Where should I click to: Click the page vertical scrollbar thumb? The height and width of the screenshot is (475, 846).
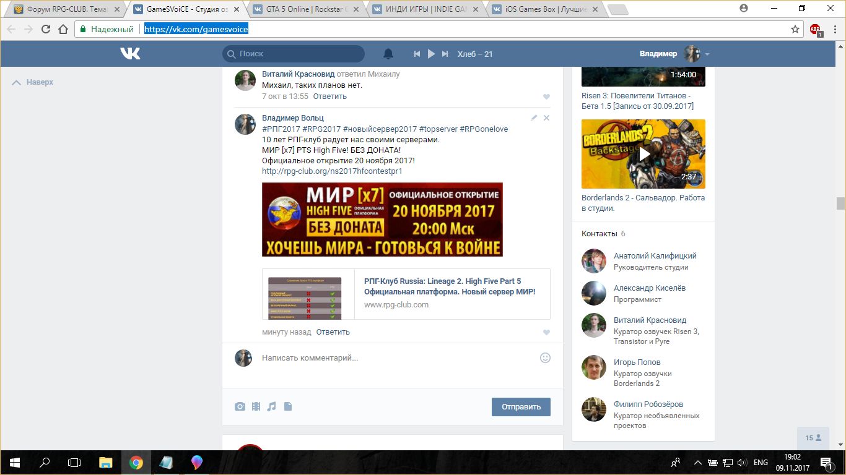click(840, 204)
